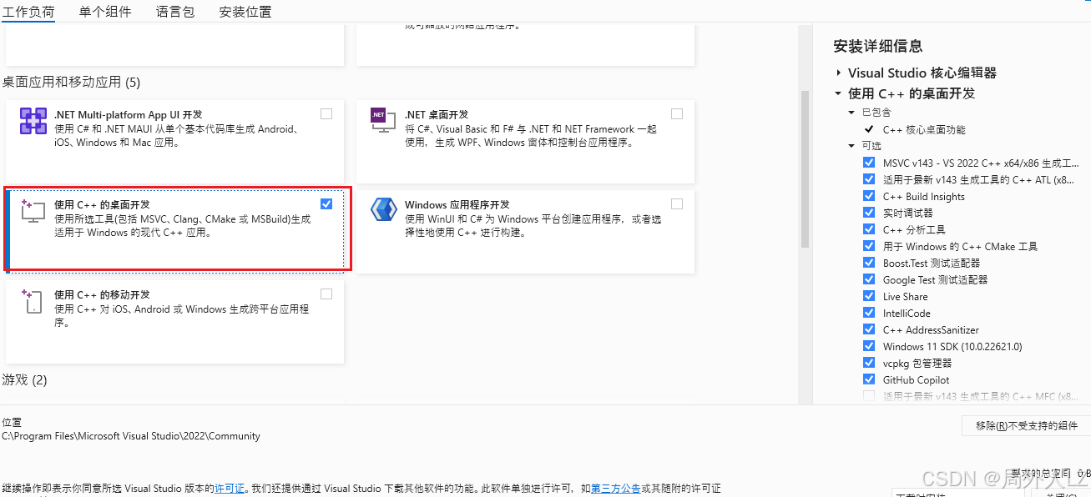Click the 'Windows 应用程序开发' workload title
Image resolution: width=1091 pixels, height=497 pixels.
[457, 204]
